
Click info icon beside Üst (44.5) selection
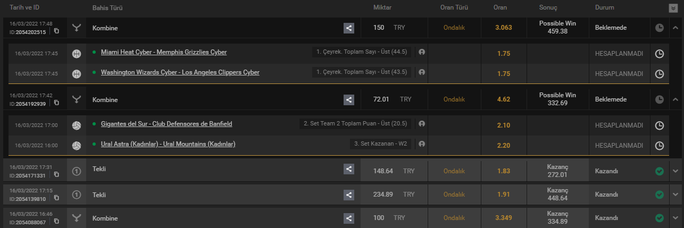[421, 52]
